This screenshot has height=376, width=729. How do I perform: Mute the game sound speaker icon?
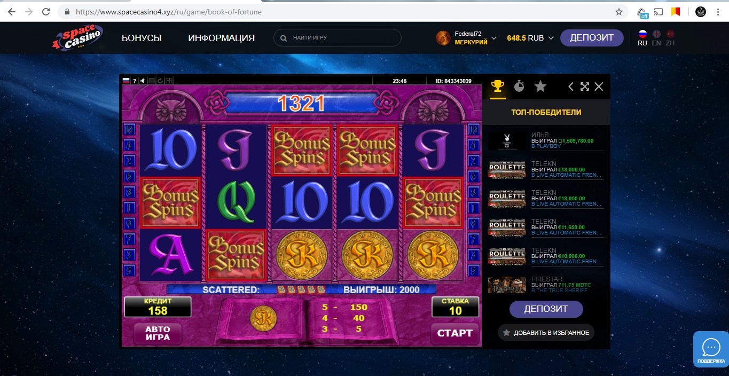tap(143, 81)
